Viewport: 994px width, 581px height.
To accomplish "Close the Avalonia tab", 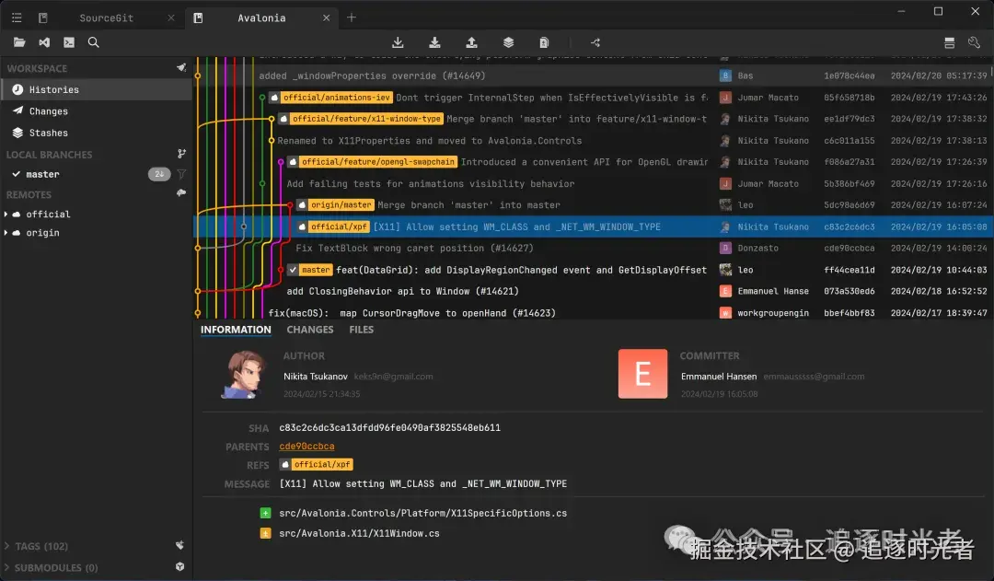I will (x=327, y=17).
